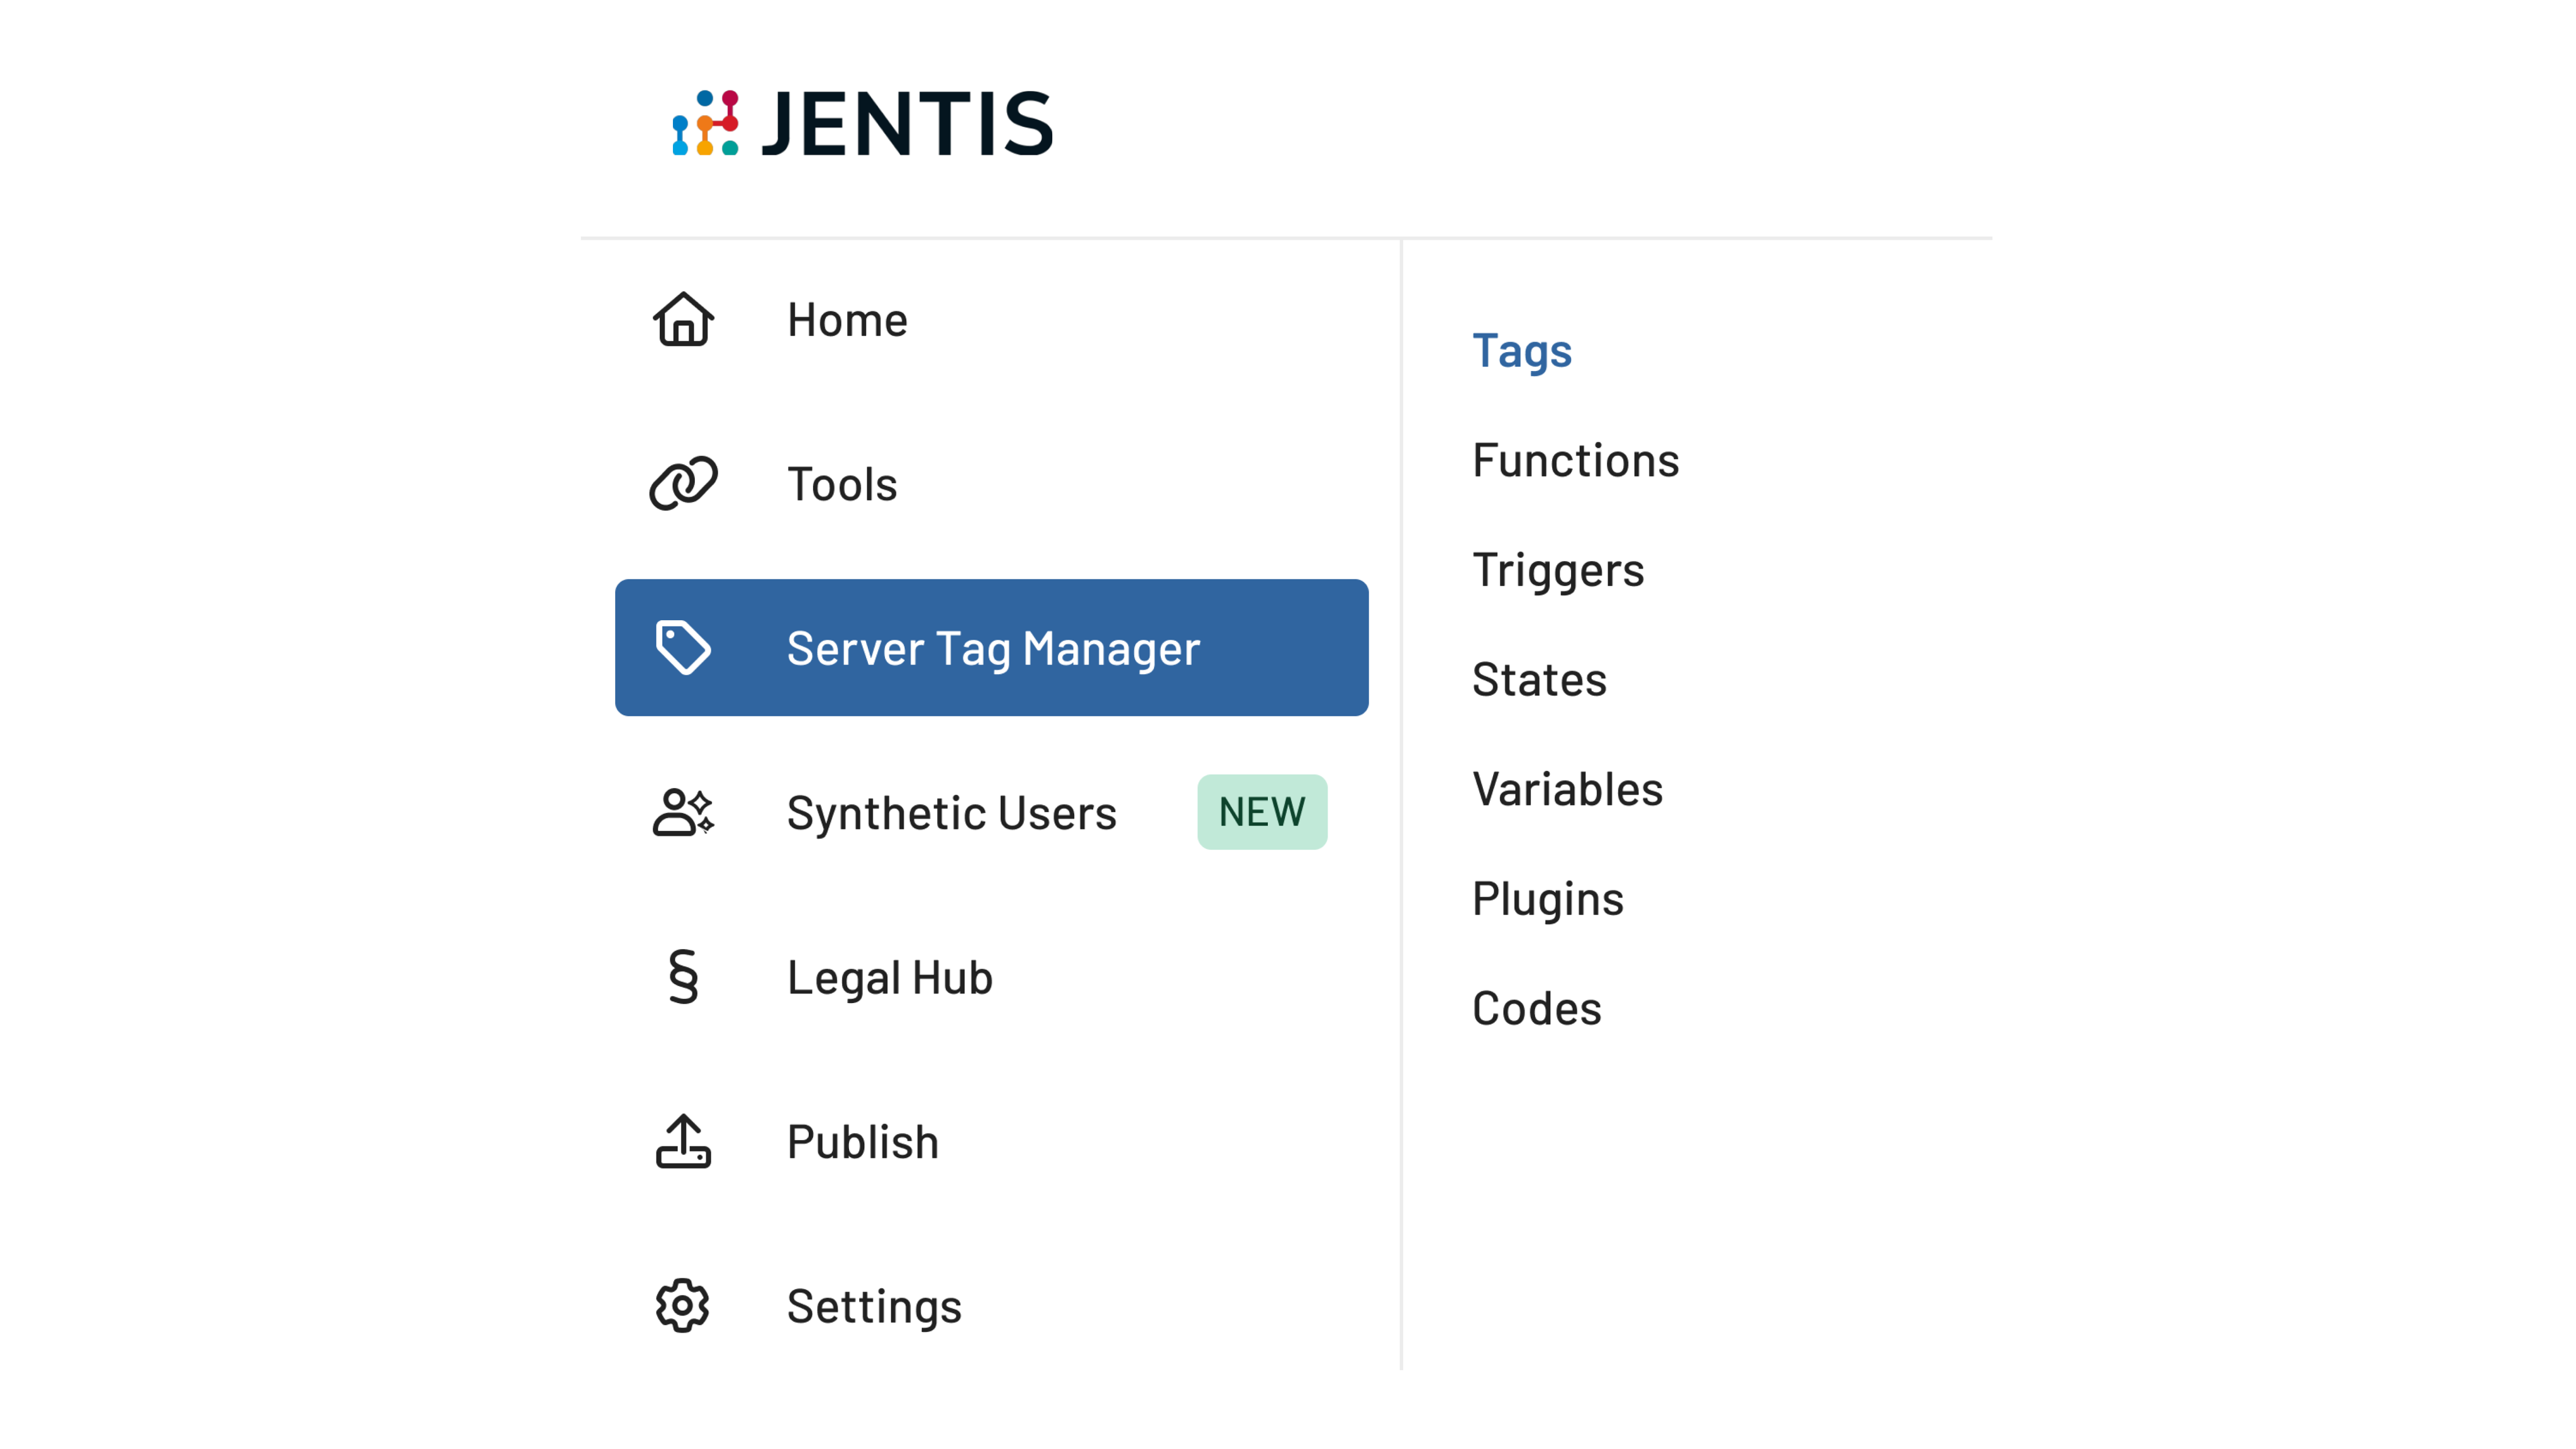The height and width of the screenshot is (1449, 2576).
Task: Click the JENTIS logo
Action: click(862, 124)
